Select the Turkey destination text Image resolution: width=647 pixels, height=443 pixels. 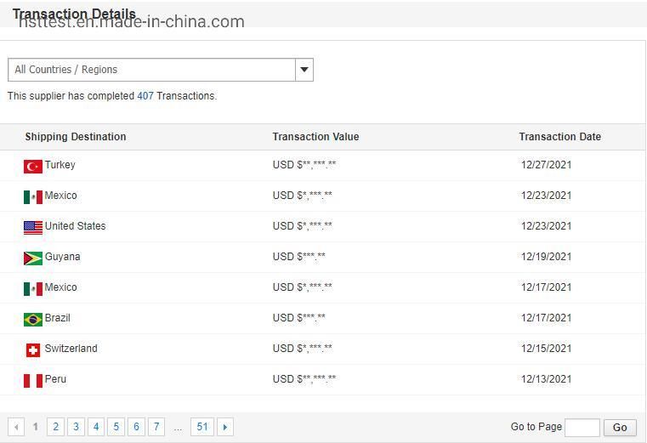pos(60,165)
